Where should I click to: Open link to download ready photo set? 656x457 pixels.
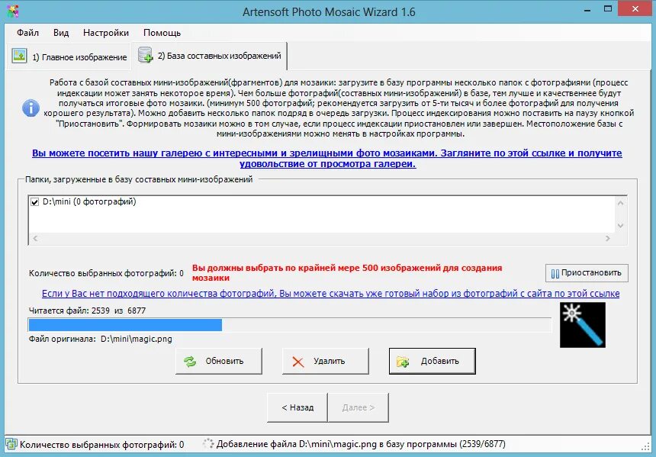pyautogui.click(x=330, y=294)
